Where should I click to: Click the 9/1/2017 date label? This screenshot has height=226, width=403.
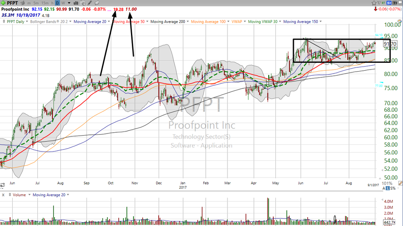coord(373,185)
